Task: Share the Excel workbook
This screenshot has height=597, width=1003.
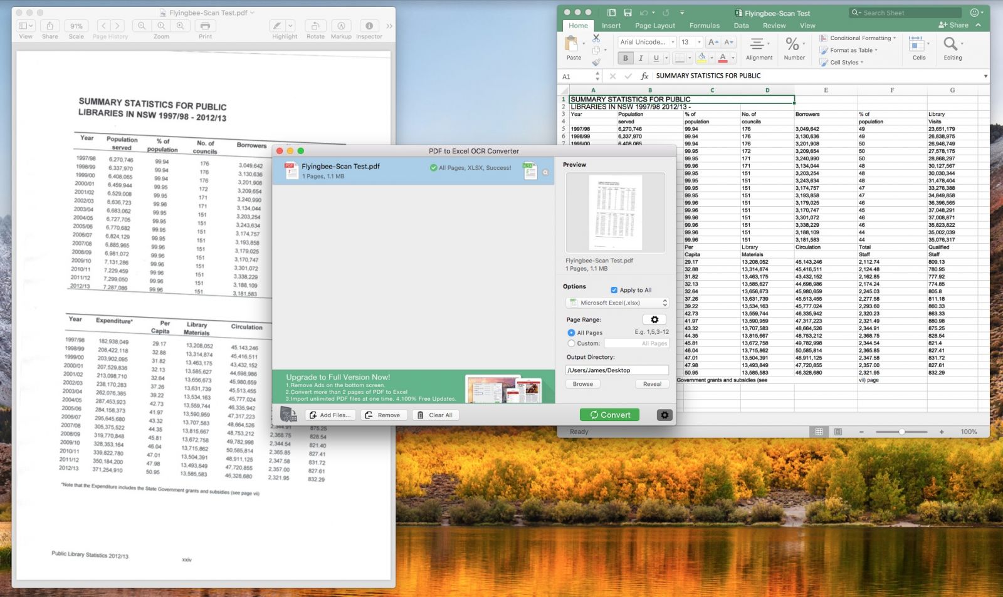Action: (953, 25)
